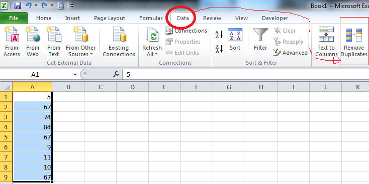Sort Z to A descending

(x=219, y=49)
